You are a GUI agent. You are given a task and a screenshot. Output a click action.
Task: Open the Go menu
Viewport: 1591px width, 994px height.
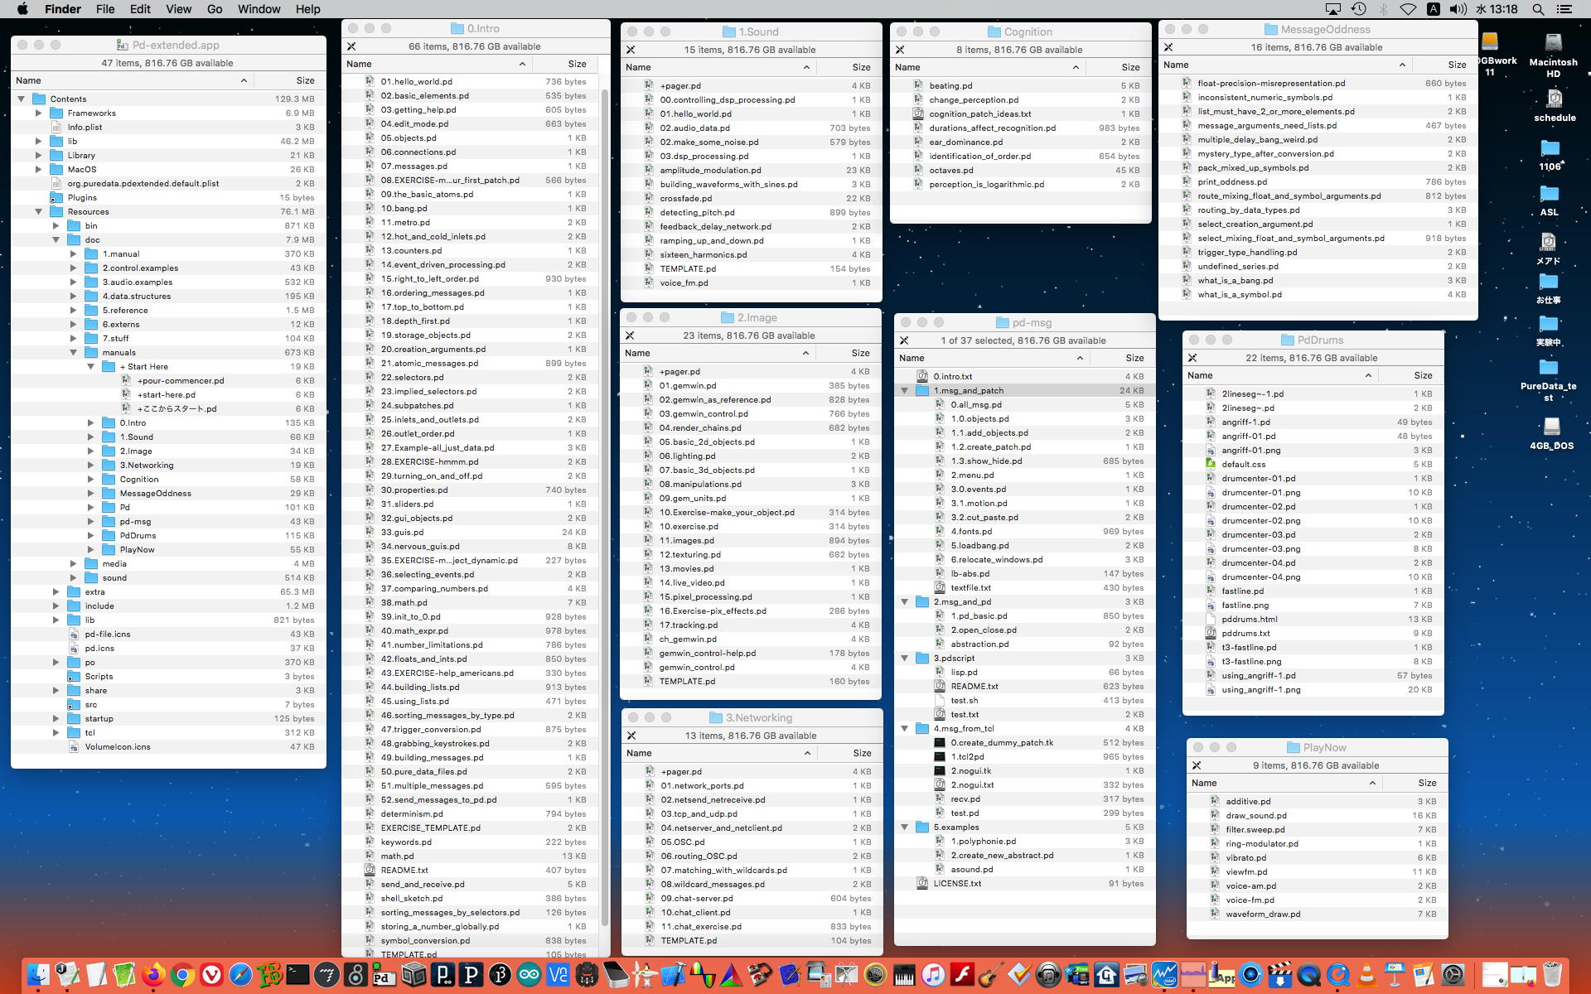click(x=215, y=9)
